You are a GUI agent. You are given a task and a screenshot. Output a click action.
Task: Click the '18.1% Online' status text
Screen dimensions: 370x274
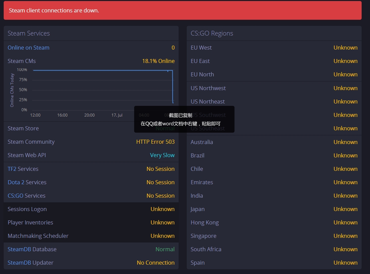pos(158,61)
